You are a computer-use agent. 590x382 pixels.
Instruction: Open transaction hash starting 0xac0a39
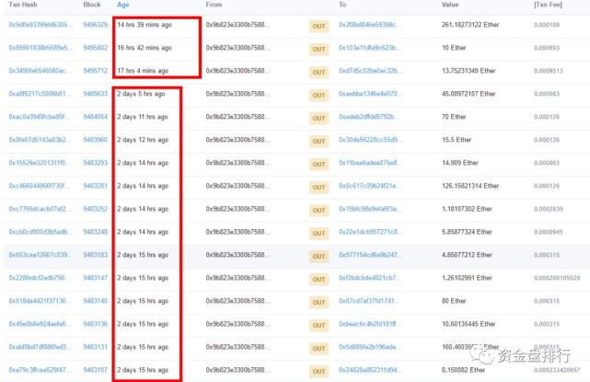point(40,117)
